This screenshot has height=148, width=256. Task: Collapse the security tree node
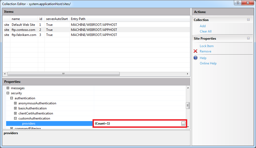click(x=8, y=93)
